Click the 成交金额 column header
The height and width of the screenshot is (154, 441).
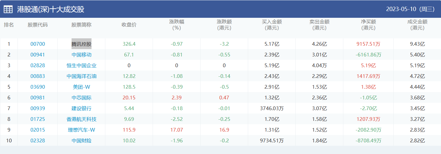click(x=417, y=25)
